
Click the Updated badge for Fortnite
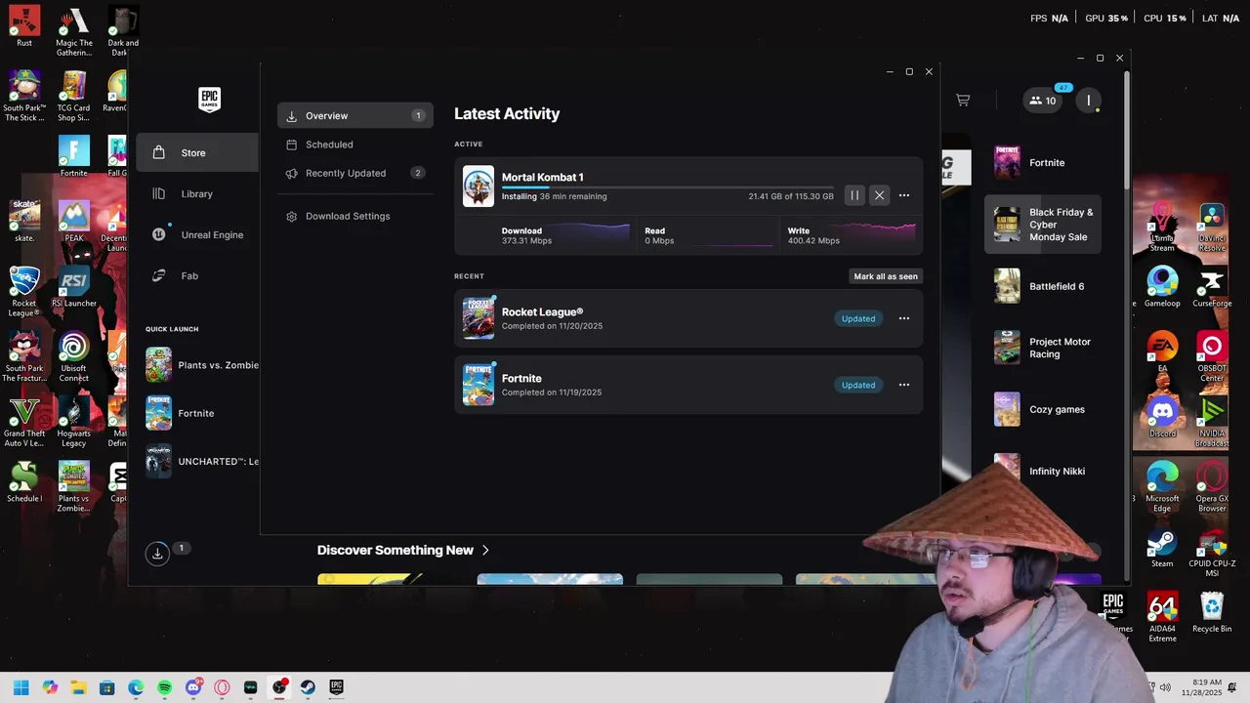[858, 385]
